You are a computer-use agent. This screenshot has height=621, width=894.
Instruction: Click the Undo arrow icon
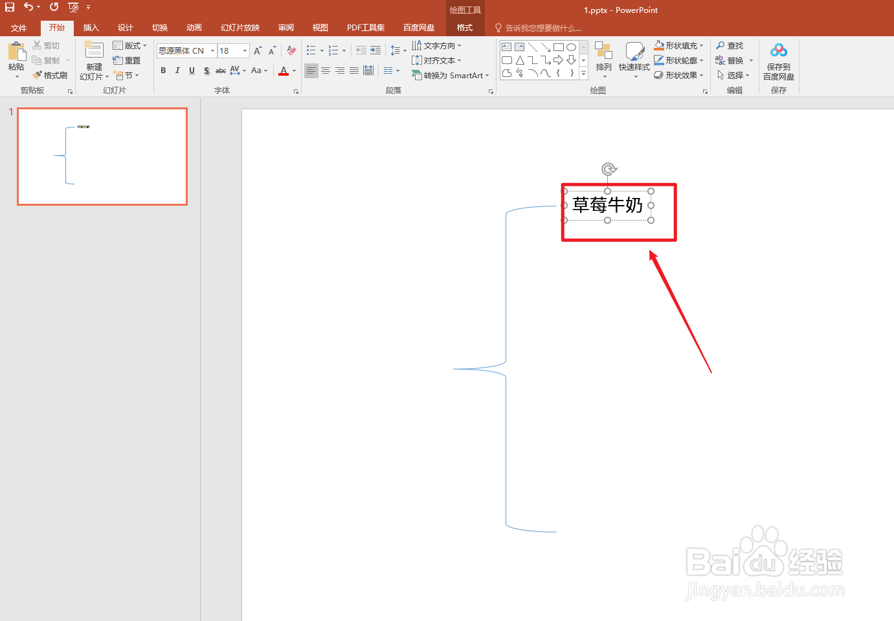(x=28, y=7)
